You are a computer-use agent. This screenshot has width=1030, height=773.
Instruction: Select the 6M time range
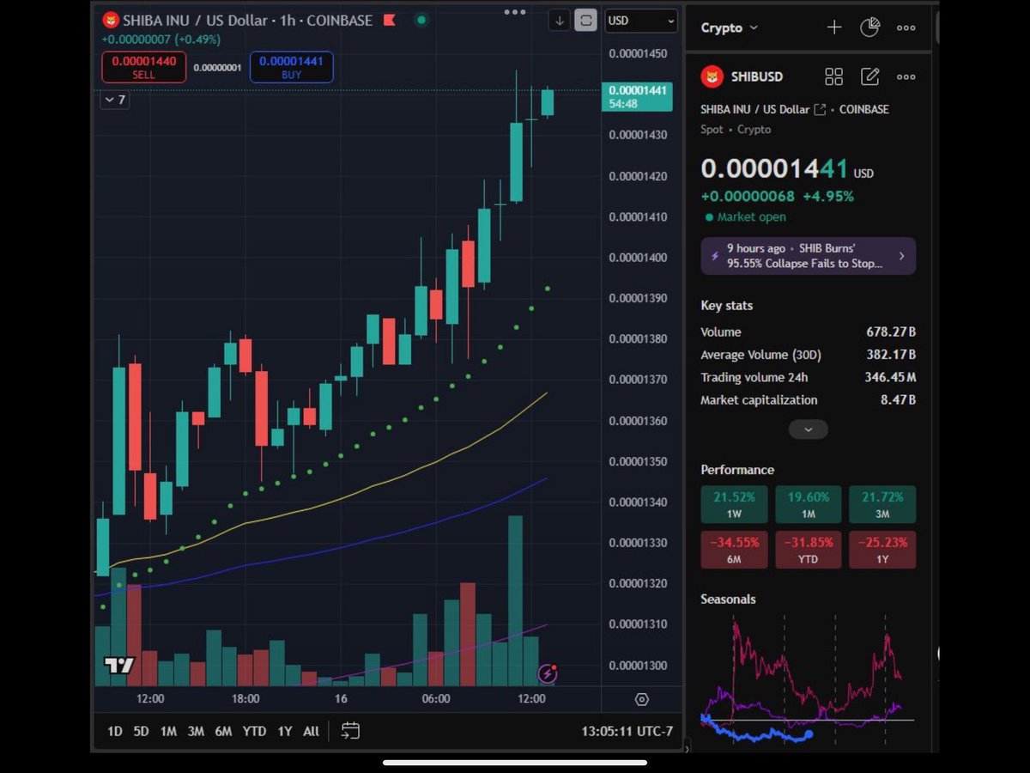click(223, 732)
